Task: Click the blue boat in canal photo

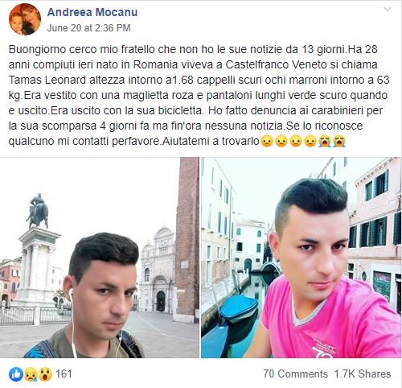Action: [240, 308]
